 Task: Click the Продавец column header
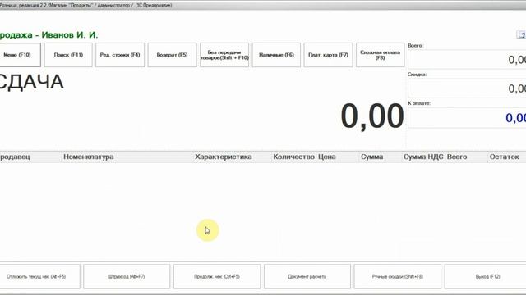[x=31, y=157]
